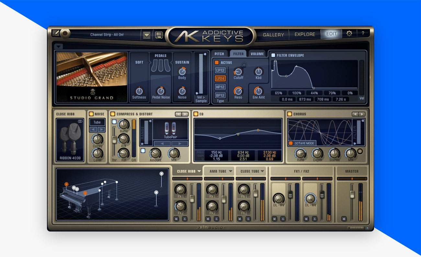421x257 pixels.
Task: Click the Pedal Noise knob
Action: pyautogui.click(x=161, y=91)
